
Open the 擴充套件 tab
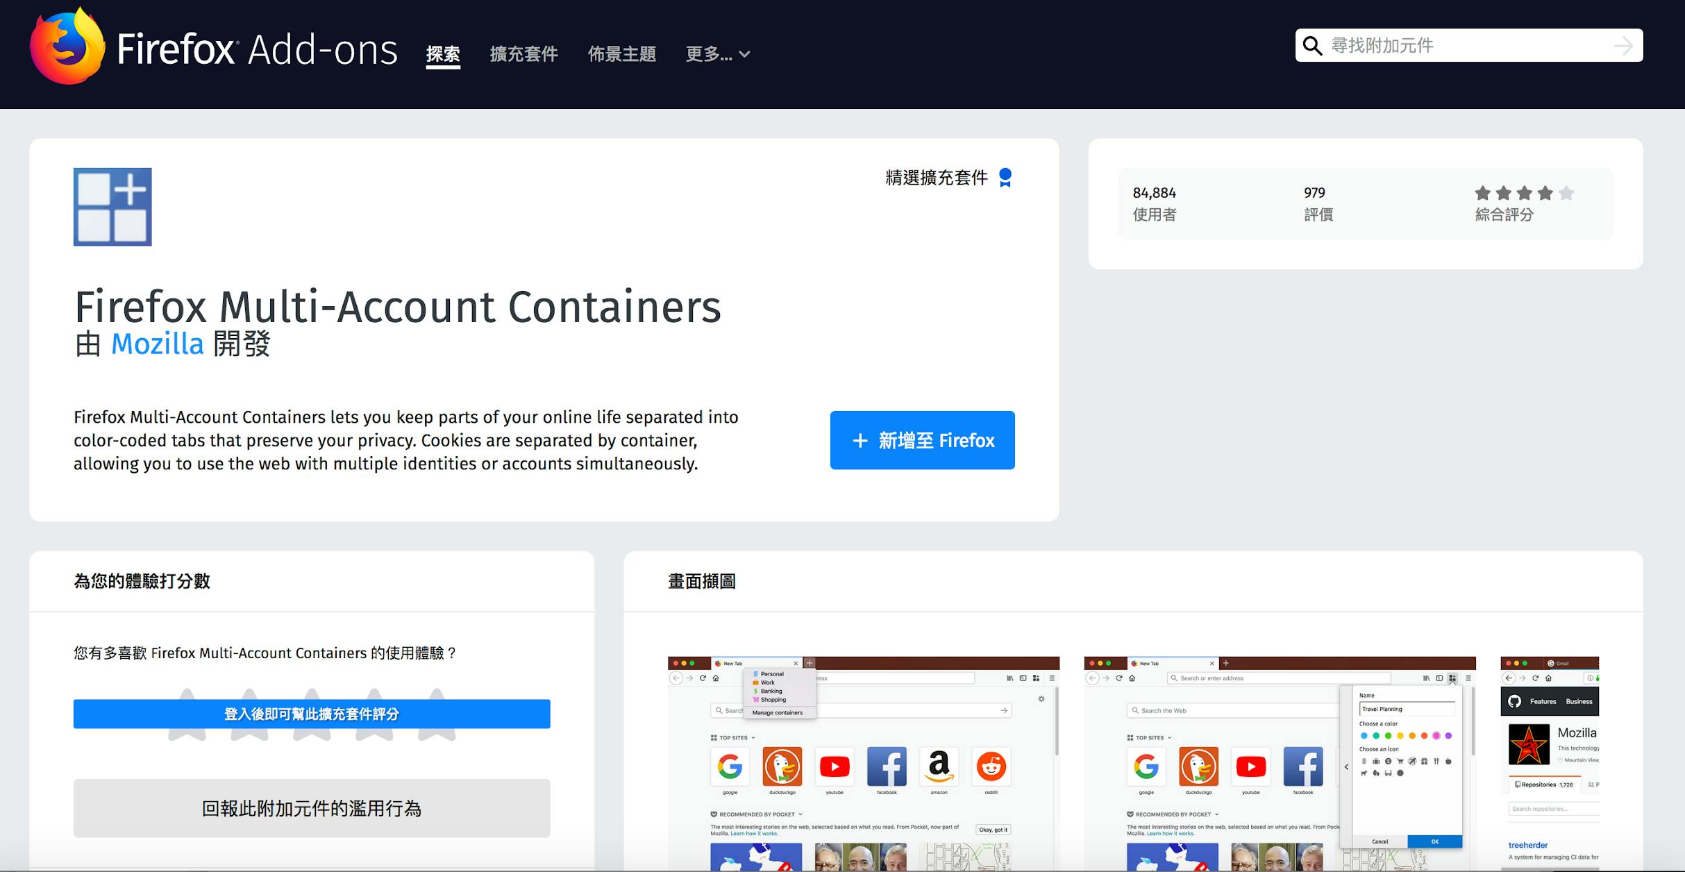tap(524, 53)
